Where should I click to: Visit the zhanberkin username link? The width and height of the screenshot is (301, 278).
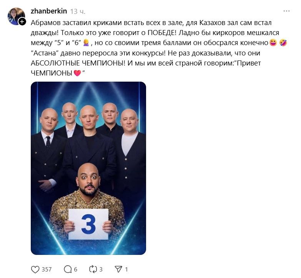49,11
